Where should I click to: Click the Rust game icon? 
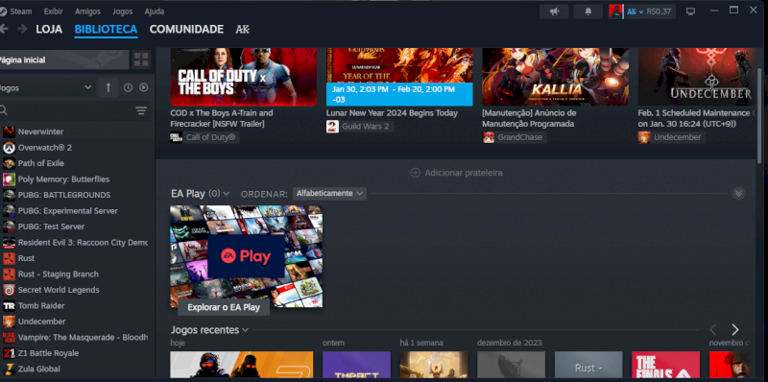point(9,258)
